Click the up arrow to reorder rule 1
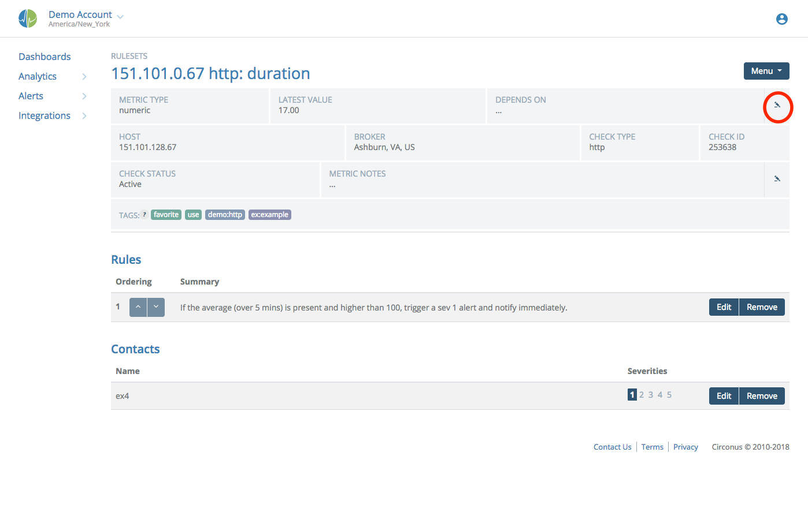 pyautogui.click(x=138, y=307)
